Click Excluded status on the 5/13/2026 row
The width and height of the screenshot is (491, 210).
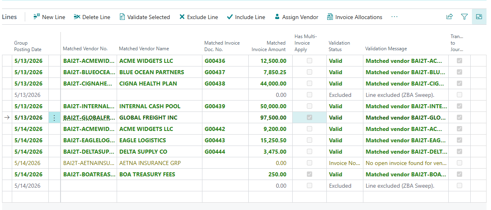(x=344, y=95)
